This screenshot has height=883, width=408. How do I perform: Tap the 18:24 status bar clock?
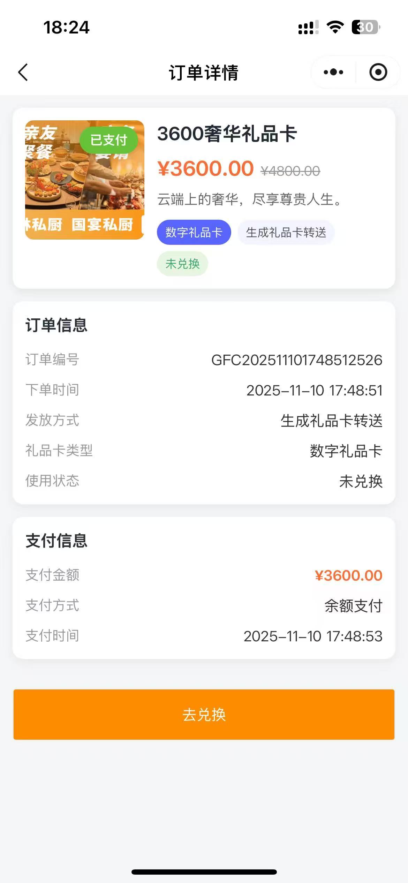tap(66, 27)
